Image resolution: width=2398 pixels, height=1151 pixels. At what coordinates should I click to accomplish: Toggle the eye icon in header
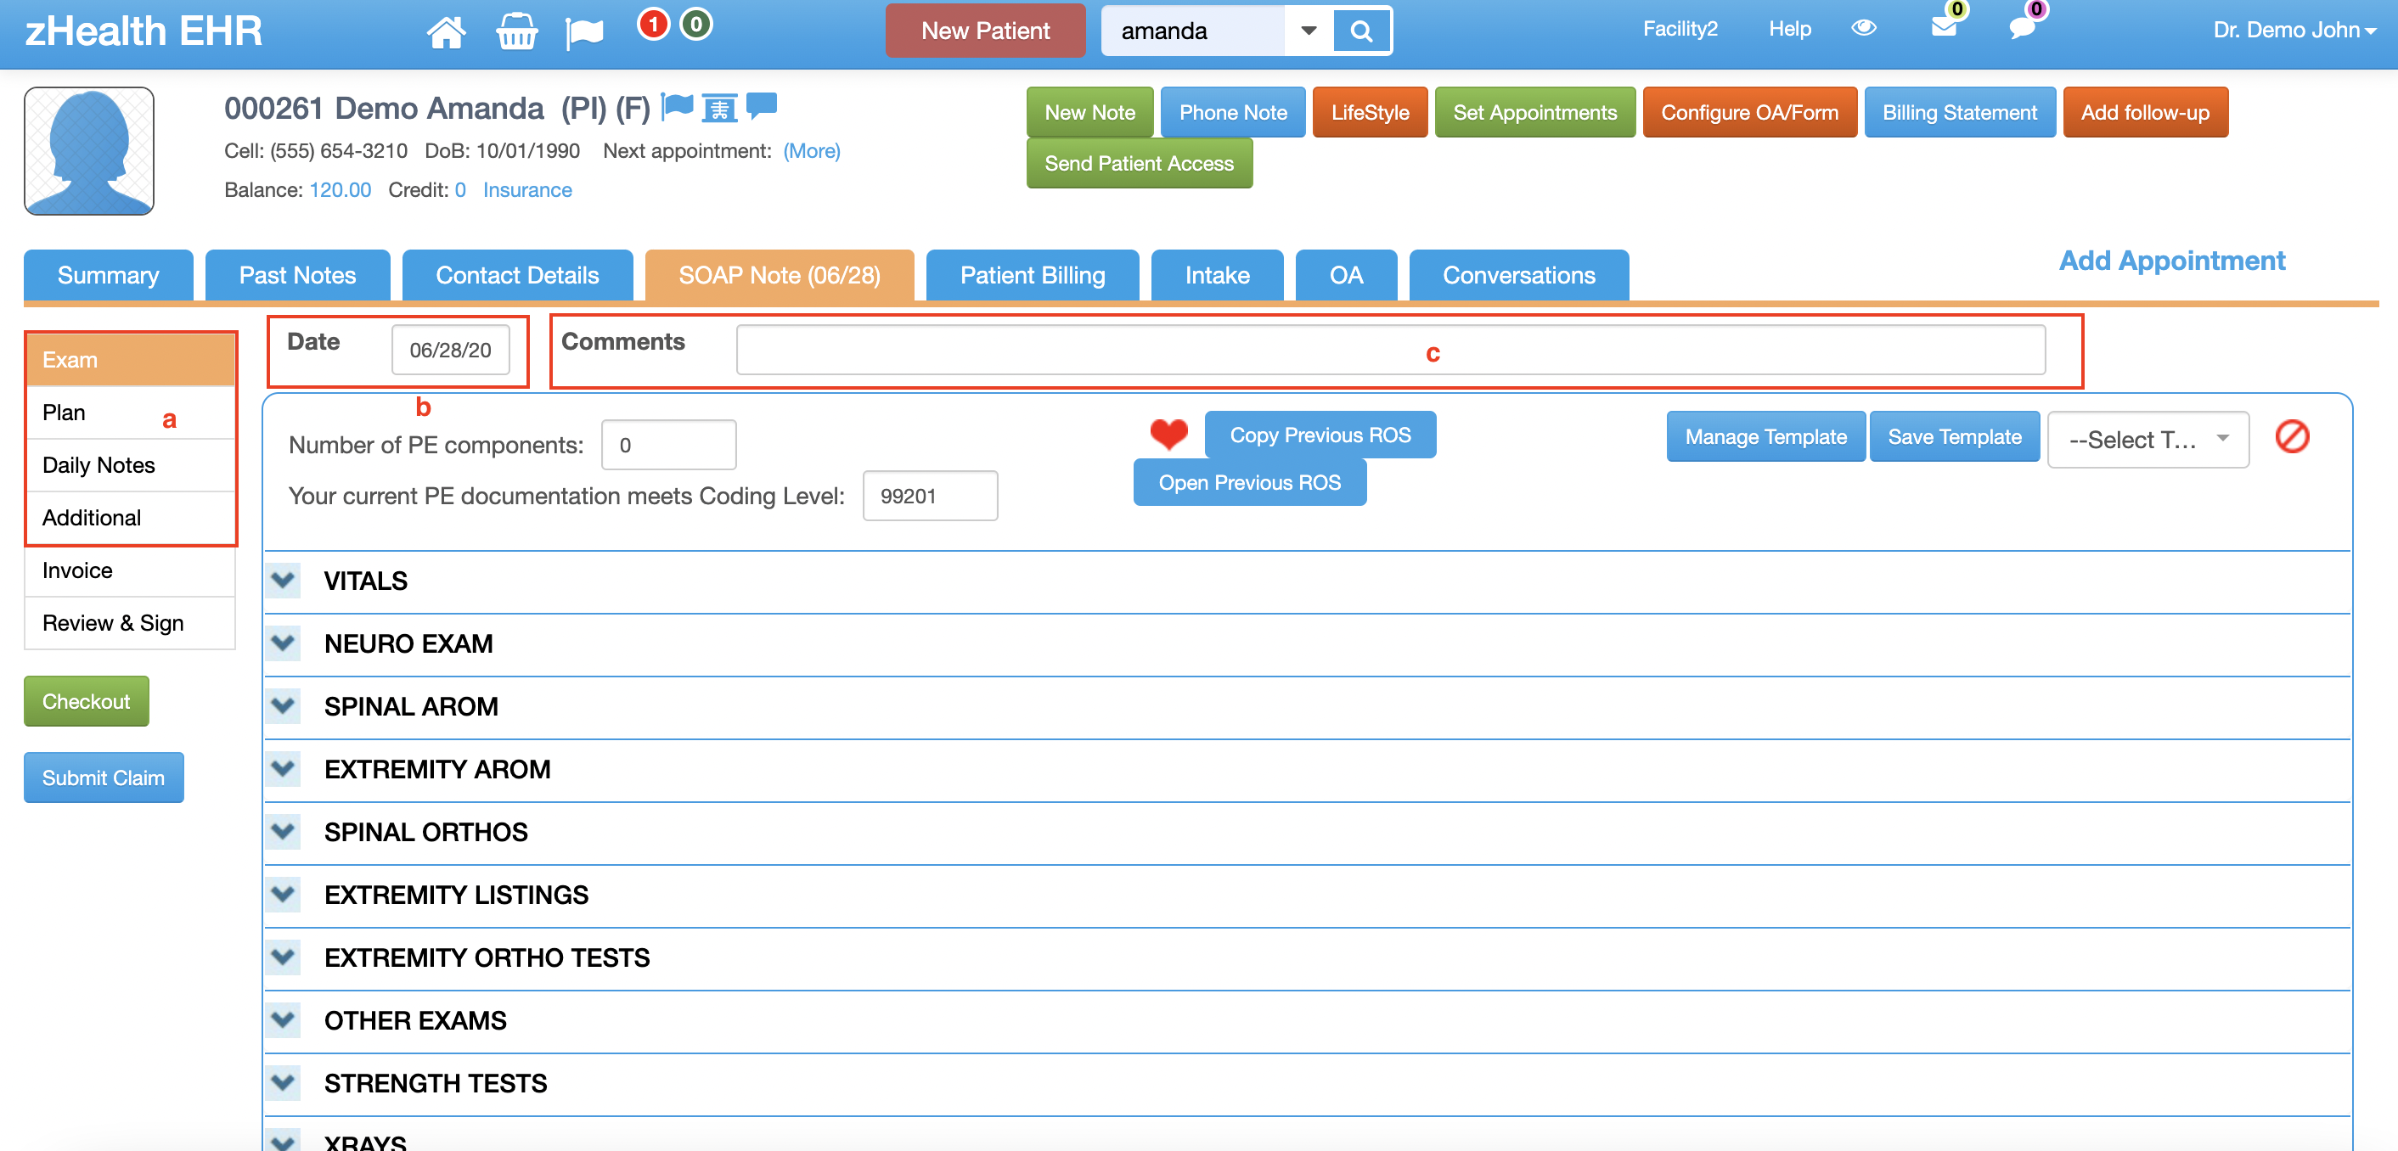click(x=1864, y=28)
